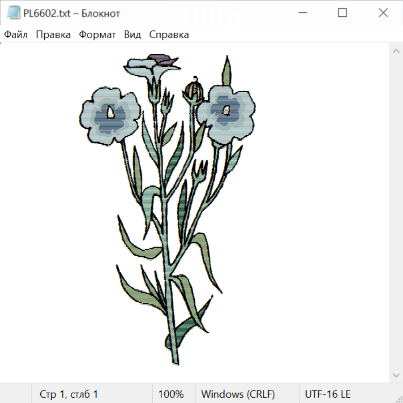Image resolution: width=403 pixels, height=403 pixels.
Task: Open the Вид menu
Action: click(133, 35)
